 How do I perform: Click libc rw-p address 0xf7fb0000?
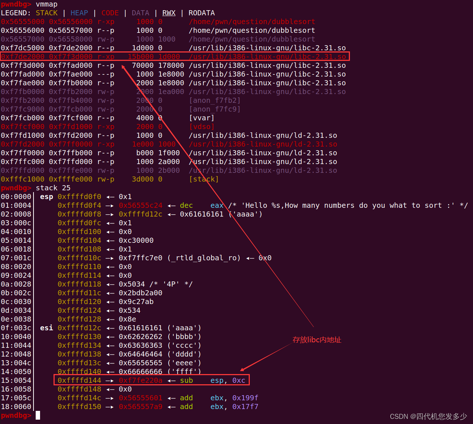(x=23, y=92)
